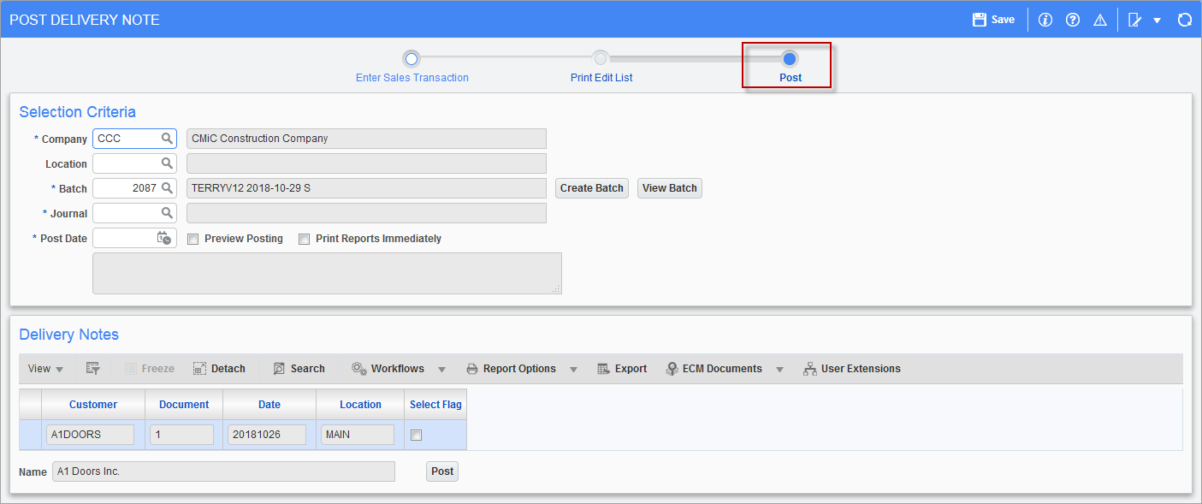This screenshot has width=1202, height=504.
Task: Open the info icon on the toolbar
Action: click(x=1045, y=19)
